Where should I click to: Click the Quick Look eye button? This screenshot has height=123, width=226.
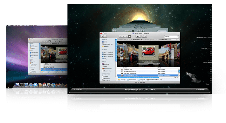(x=138, y=36)
